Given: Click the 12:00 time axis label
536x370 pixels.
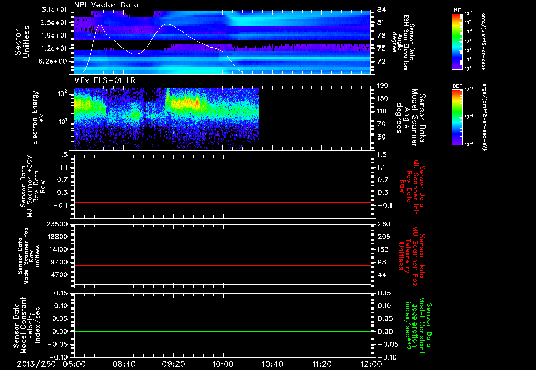Looking at the screenshot, I should [371, 364].
